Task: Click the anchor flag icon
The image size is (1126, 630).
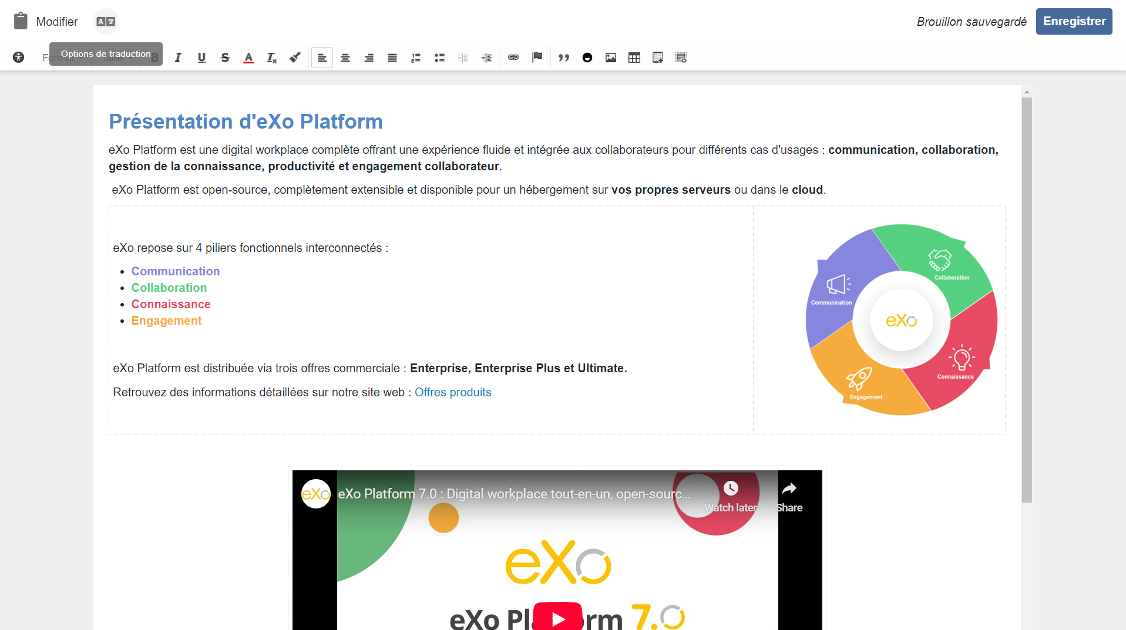Action: pyautogui.click(x=537, y=58)
